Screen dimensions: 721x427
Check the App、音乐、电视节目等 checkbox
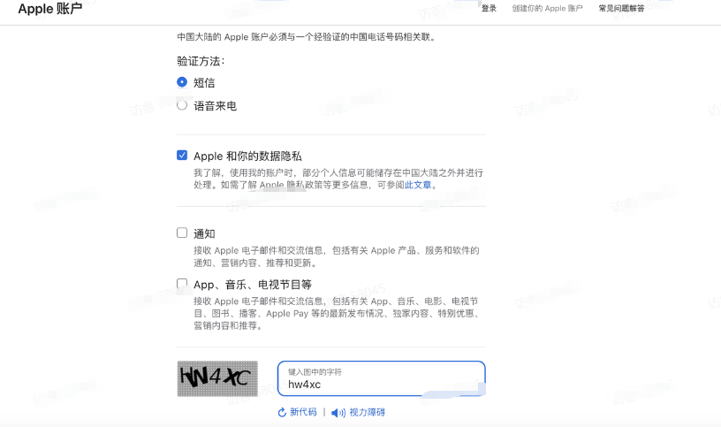pos(182,284)
